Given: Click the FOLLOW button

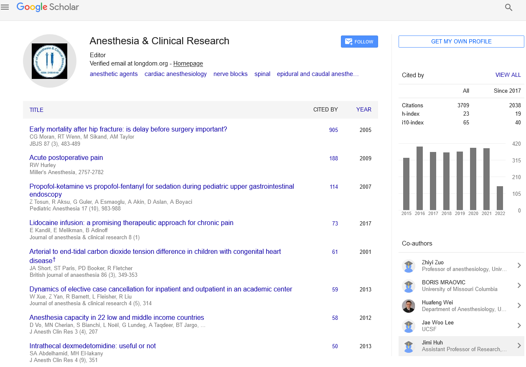Looking at the screenshot, I should tap(359, 42).
